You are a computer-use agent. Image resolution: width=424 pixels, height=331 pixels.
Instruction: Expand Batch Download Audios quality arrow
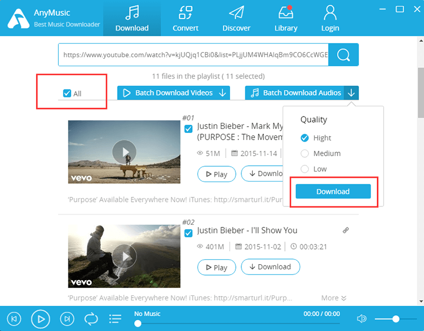point(351,93)
